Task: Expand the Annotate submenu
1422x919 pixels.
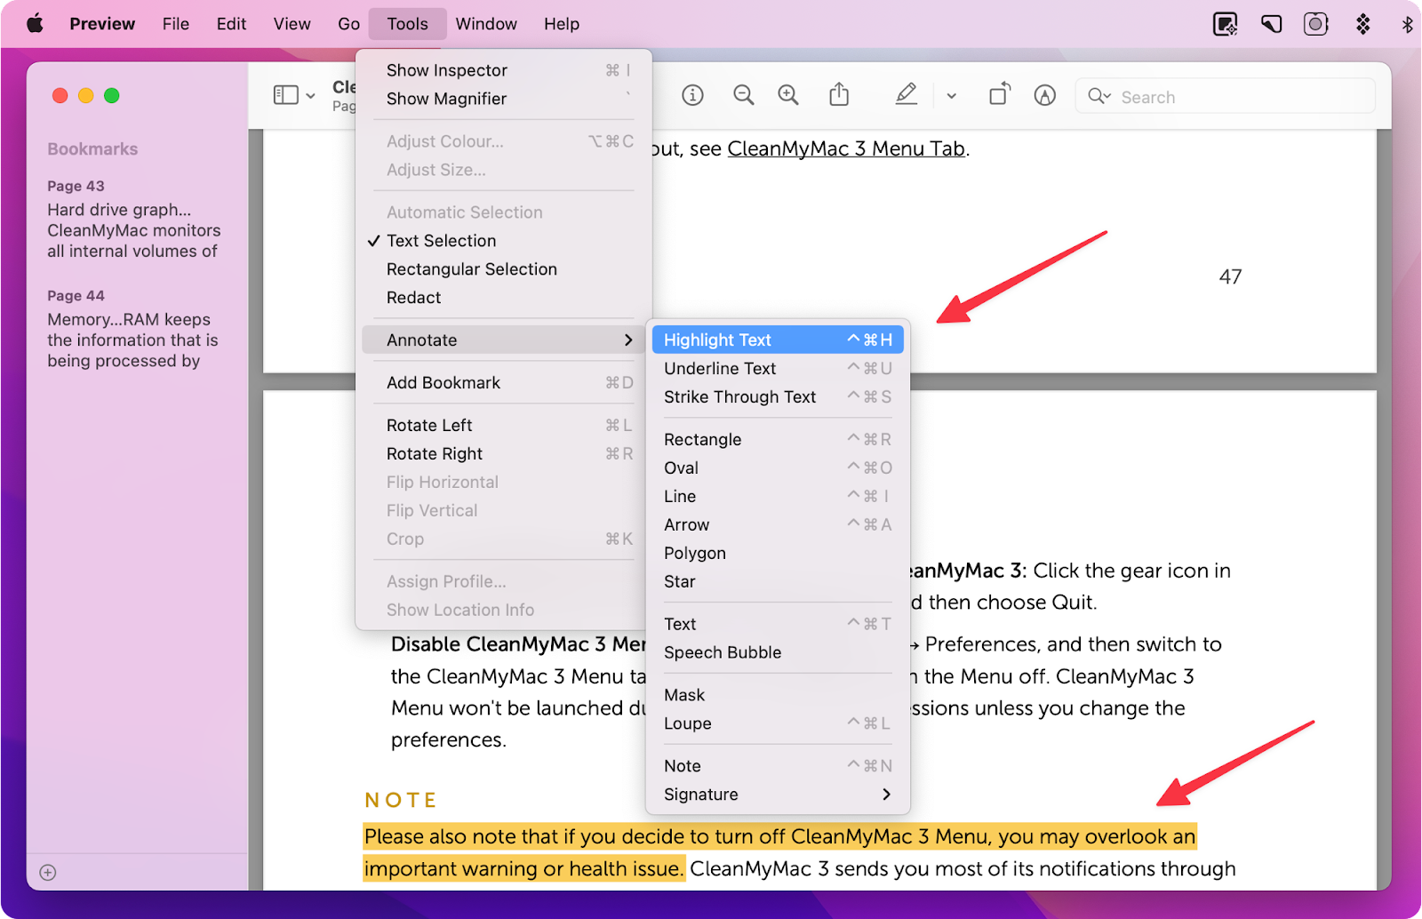Action: click(x=504, y=340)
